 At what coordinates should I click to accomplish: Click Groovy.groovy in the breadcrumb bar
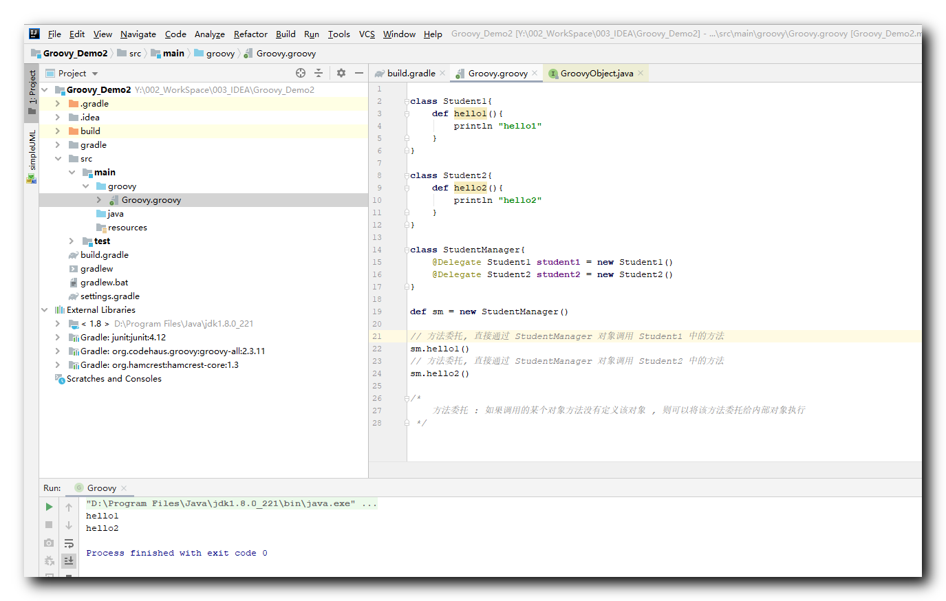(280, 54)
